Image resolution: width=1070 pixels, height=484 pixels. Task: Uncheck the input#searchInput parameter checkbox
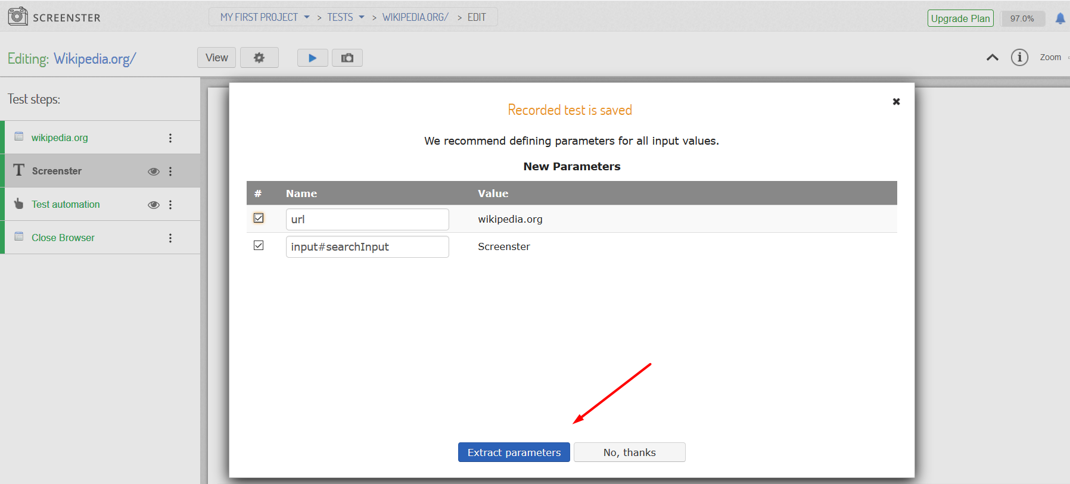259,245
